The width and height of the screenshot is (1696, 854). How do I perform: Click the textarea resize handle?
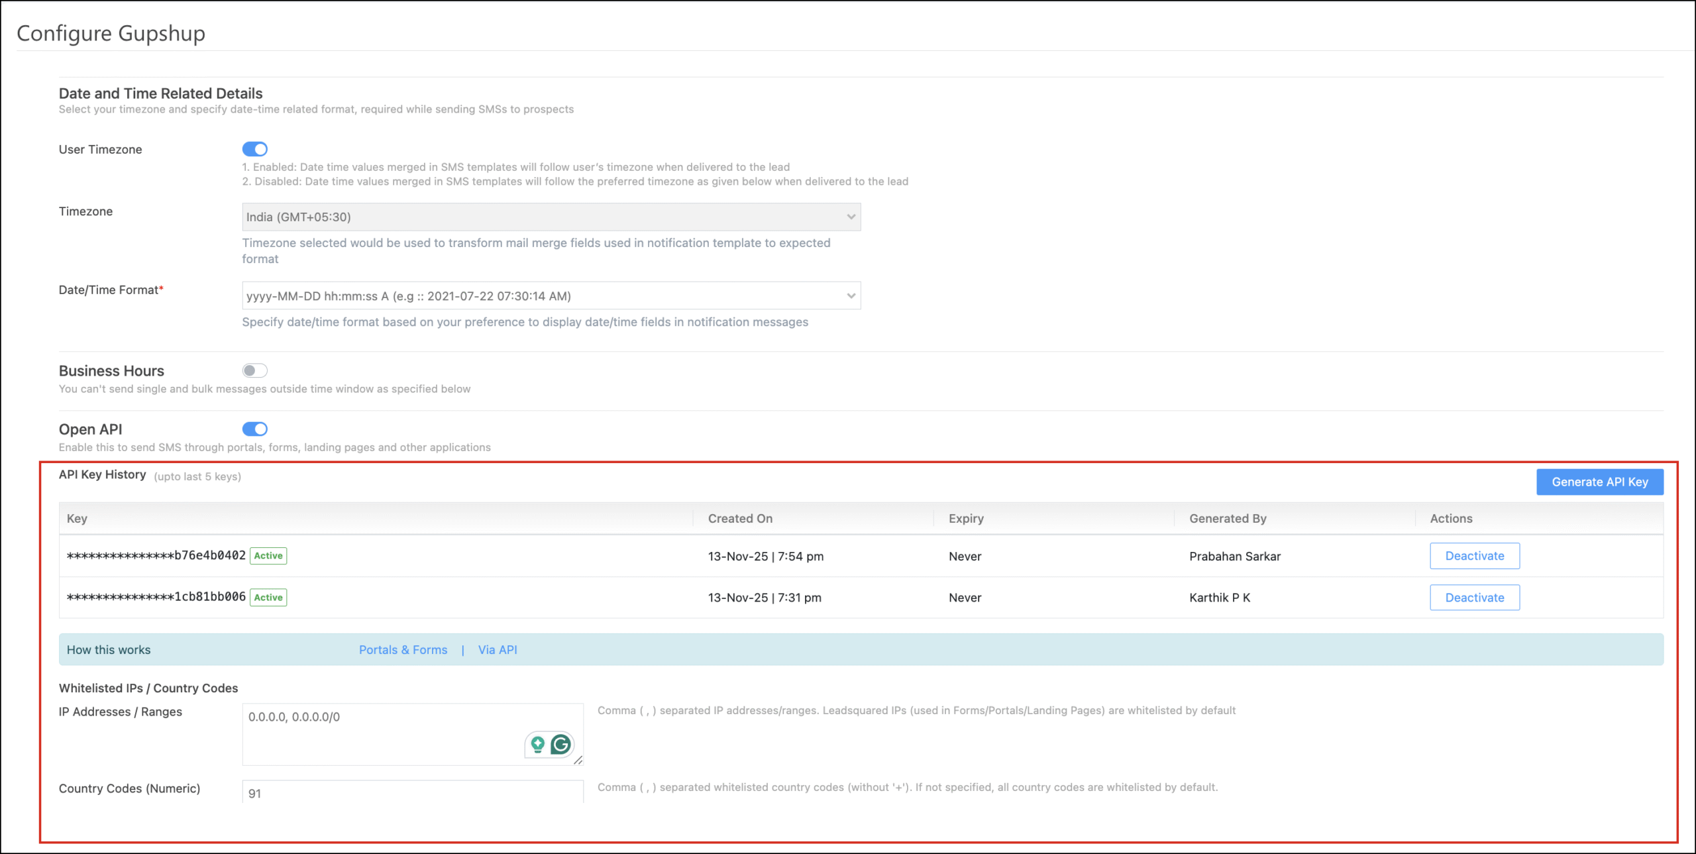(x=578, y=761)
